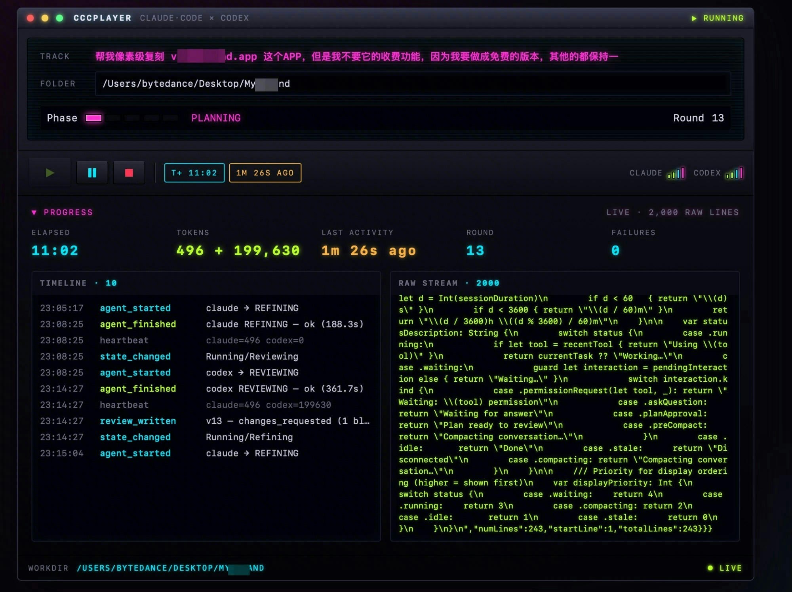Screen dimensions: 792x592
Task: Select the CLAUDE·CODE × CODEX title tab
Action: pos(194,18)
